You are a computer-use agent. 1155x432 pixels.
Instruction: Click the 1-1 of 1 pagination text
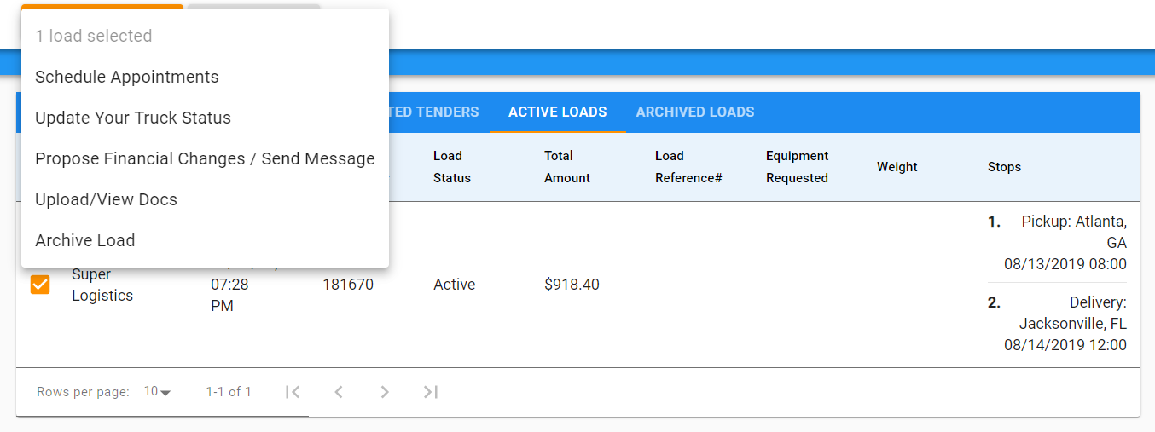(229, 392)
